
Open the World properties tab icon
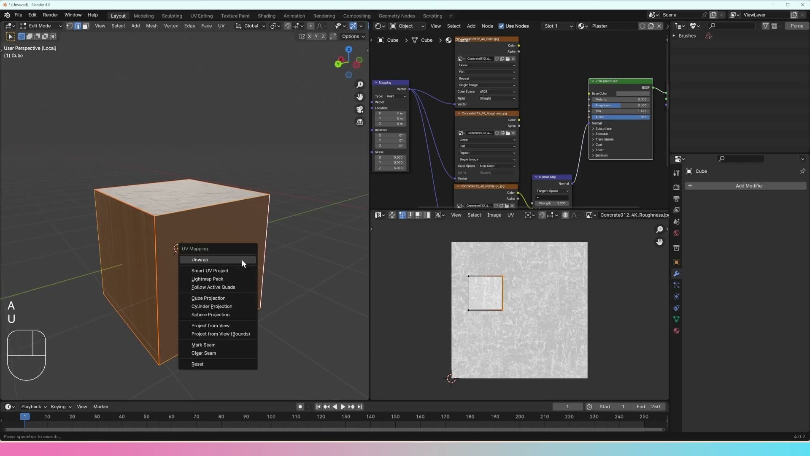[x=676, y=233]
